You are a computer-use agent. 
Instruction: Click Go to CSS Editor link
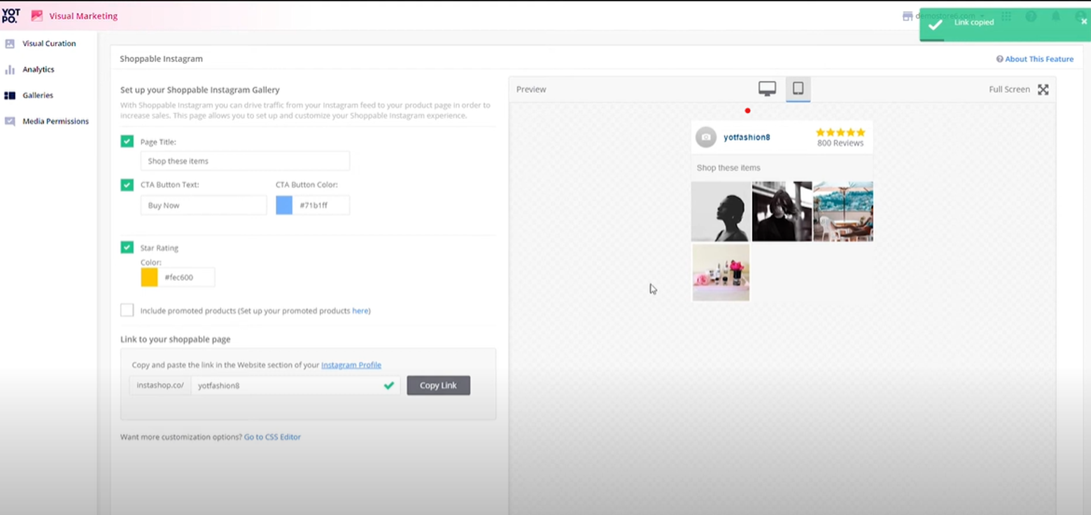point(272,437)
